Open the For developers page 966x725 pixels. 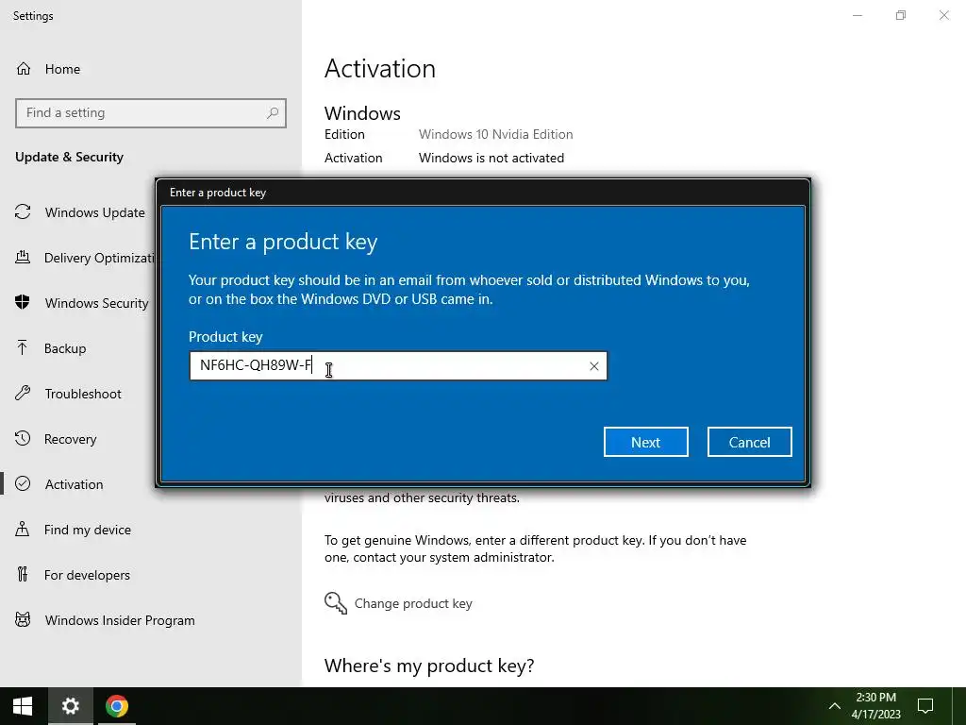(87, 575)
